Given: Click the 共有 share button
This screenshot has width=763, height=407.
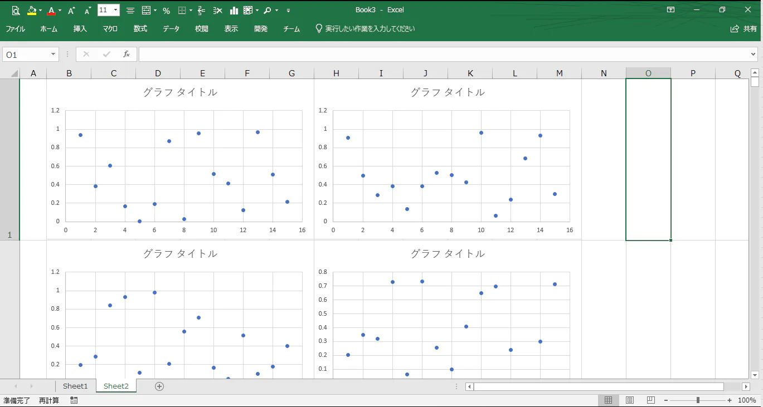Looking at the screenshot, I should click(x=744, y=29).
